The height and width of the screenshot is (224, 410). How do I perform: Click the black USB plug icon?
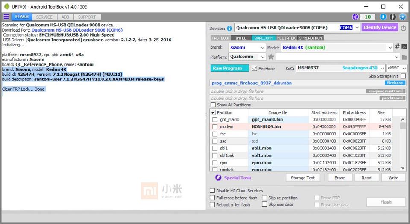click(x=393, y=17)
